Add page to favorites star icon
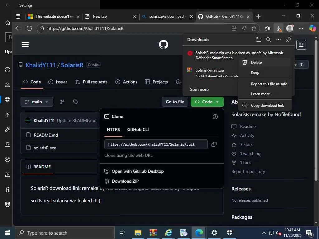 tap(254, 28)
